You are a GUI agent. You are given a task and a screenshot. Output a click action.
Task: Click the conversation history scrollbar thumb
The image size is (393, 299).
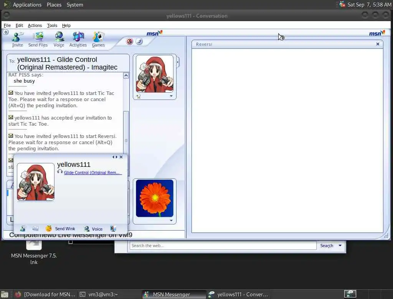click(x=126, y=141)
